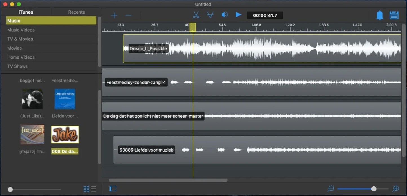Click the Jake album thumbnail

(x=65, y=135)
